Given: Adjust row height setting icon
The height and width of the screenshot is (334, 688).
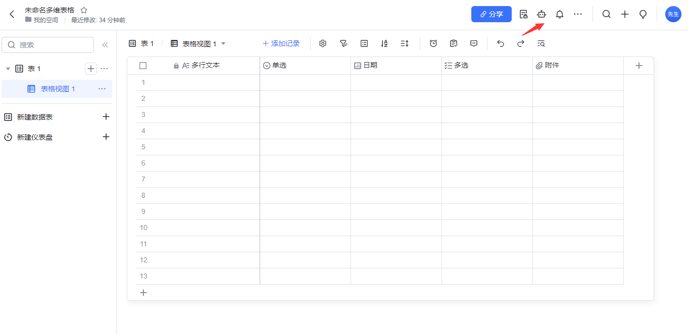Looking at the screenshot, I should (x=405, y=44).
